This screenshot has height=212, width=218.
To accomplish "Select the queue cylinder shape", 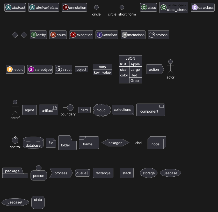I will [83, 173].
